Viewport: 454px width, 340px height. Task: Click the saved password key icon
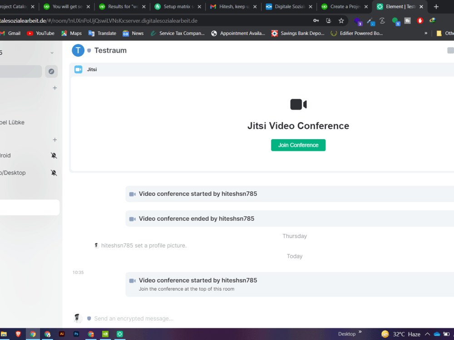coord(316,21)
